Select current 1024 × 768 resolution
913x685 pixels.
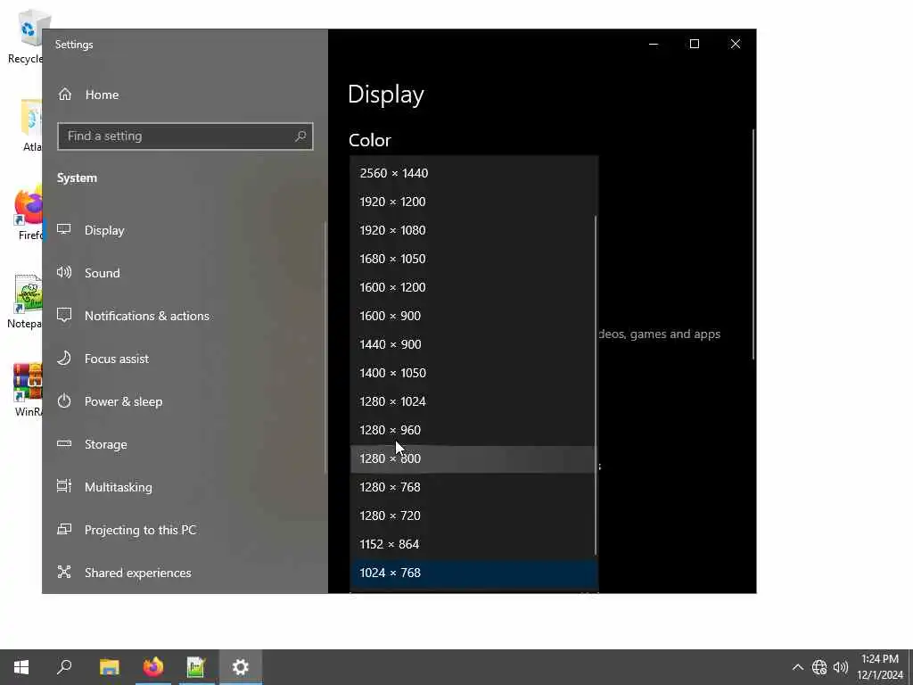coord(474,573)
